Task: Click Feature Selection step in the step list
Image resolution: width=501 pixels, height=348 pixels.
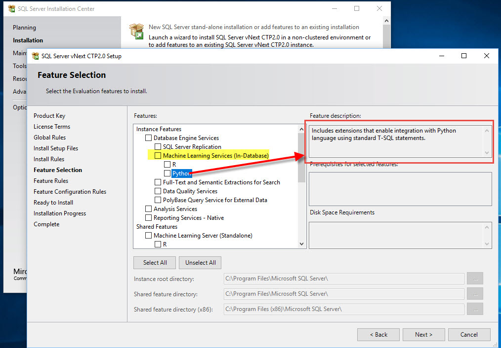Action: click(58, 170)
